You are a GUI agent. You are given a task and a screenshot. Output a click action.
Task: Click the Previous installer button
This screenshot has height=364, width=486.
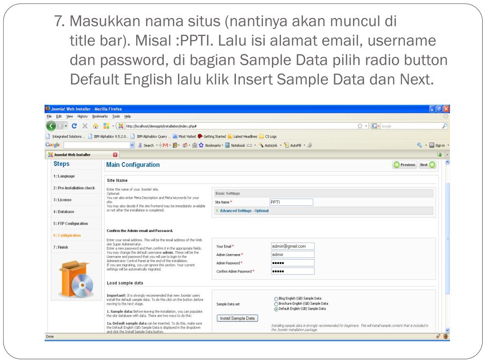(x=404, y=164)
